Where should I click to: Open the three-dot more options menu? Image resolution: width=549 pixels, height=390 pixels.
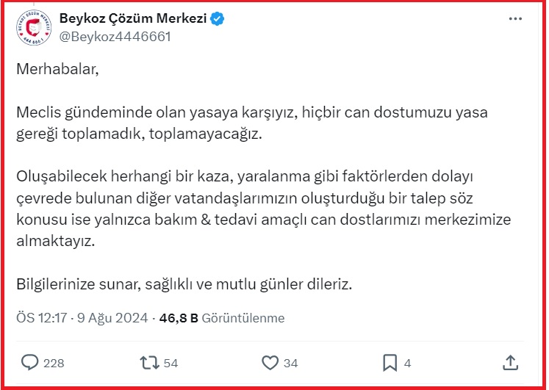point(516,19)
